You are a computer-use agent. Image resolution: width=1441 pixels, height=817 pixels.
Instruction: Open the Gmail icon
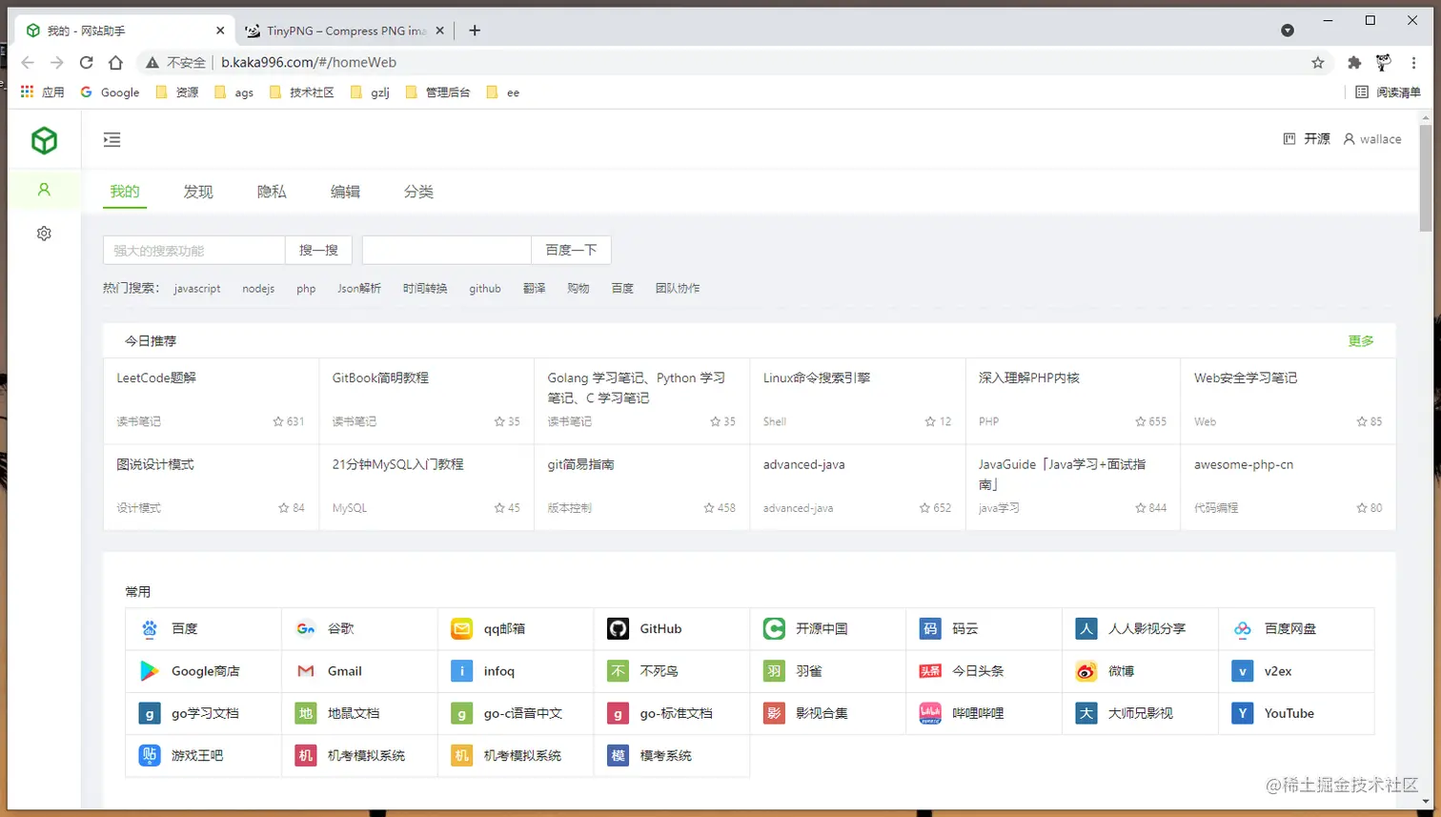tap(306, 671)
